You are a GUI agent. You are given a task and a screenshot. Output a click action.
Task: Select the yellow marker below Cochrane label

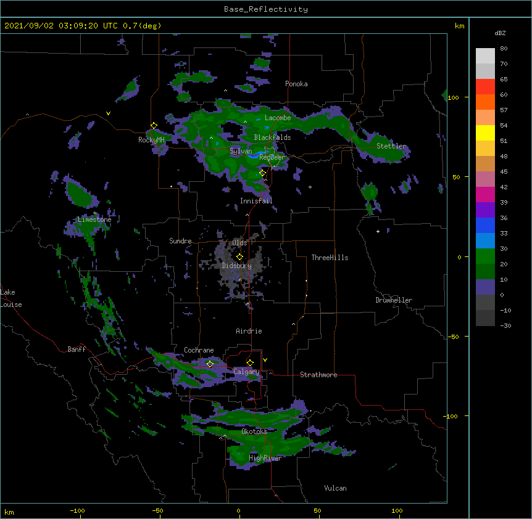210,364
